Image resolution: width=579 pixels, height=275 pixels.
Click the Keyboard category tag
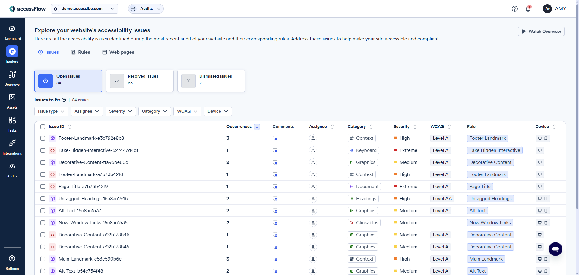363,150
